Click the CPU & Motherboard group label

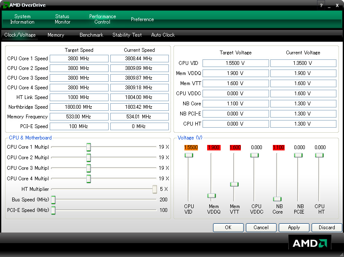pyautogui.click(x=30, y=138)
